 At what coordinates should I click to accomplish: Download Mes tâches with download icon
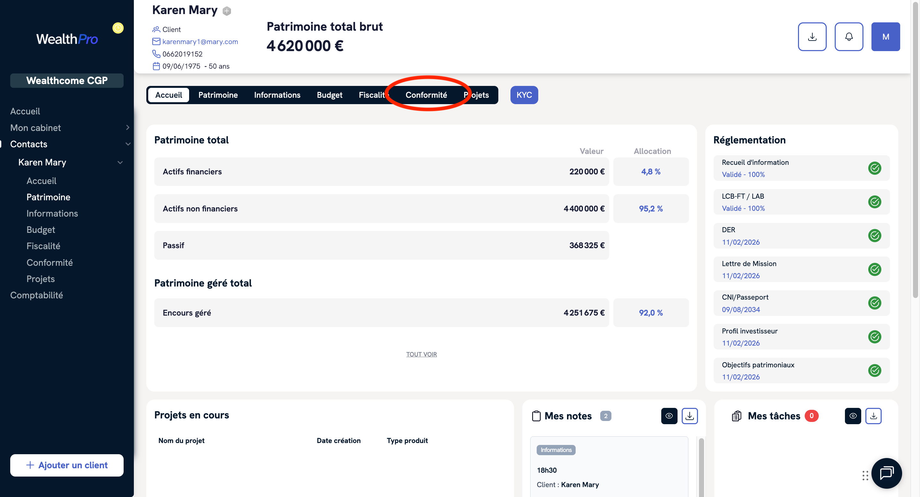[x=873, y=416]
